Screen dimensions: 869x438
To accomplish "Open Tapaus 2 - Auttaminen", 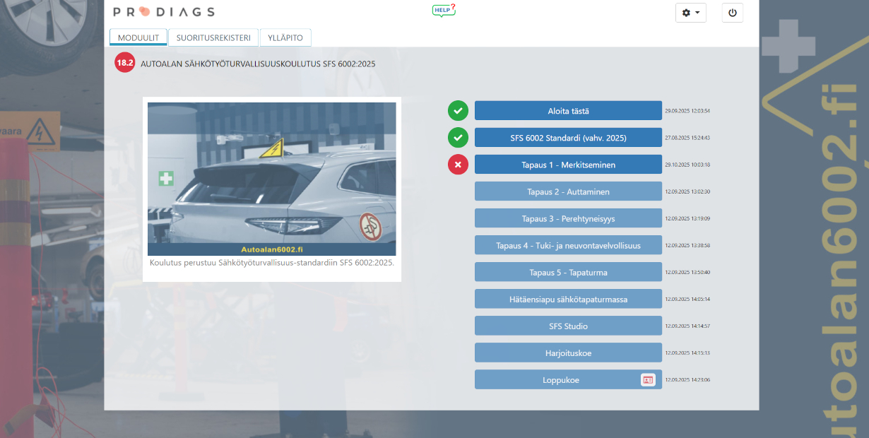I will [x=568, y=191].
